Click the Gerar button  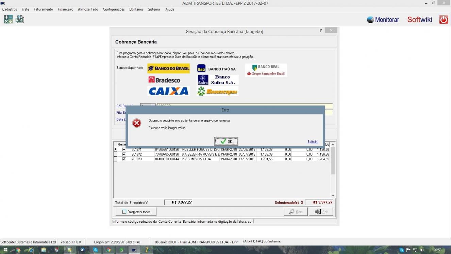[x=296, y=212]
